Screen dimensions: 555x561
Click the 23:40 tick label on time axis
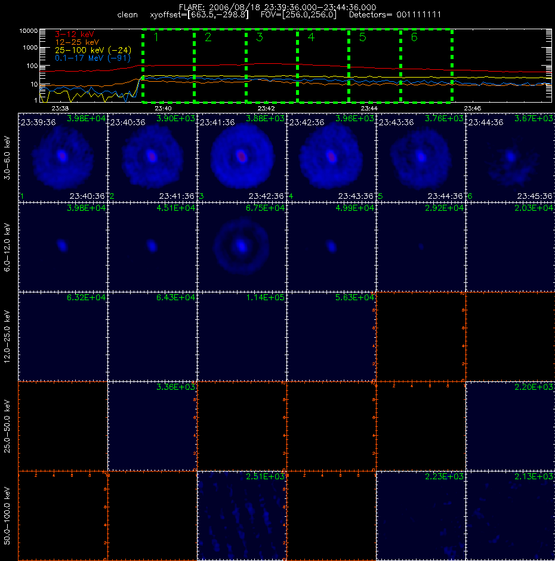(163, 109)
